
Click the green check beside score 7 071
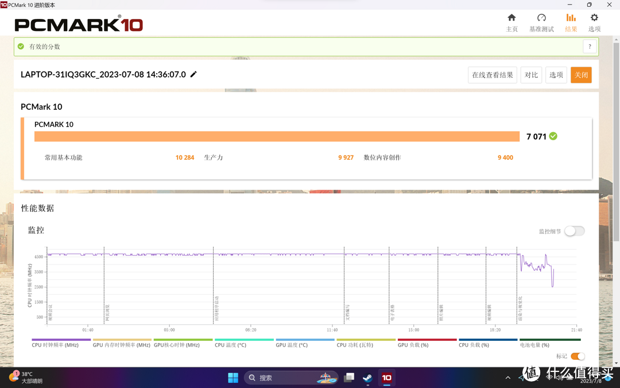coord(553,136)
